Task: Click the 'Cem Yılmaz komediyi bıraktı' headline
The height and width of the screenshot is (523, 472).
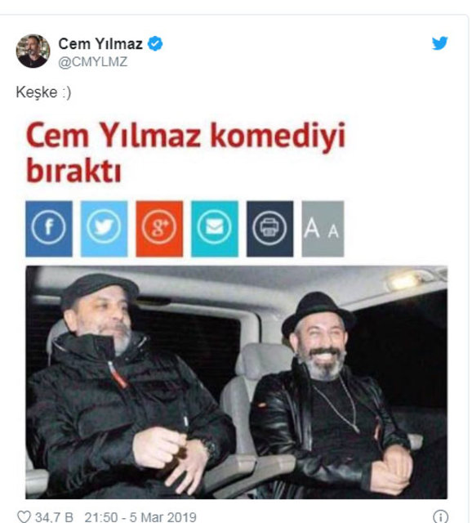Action: 185,152
